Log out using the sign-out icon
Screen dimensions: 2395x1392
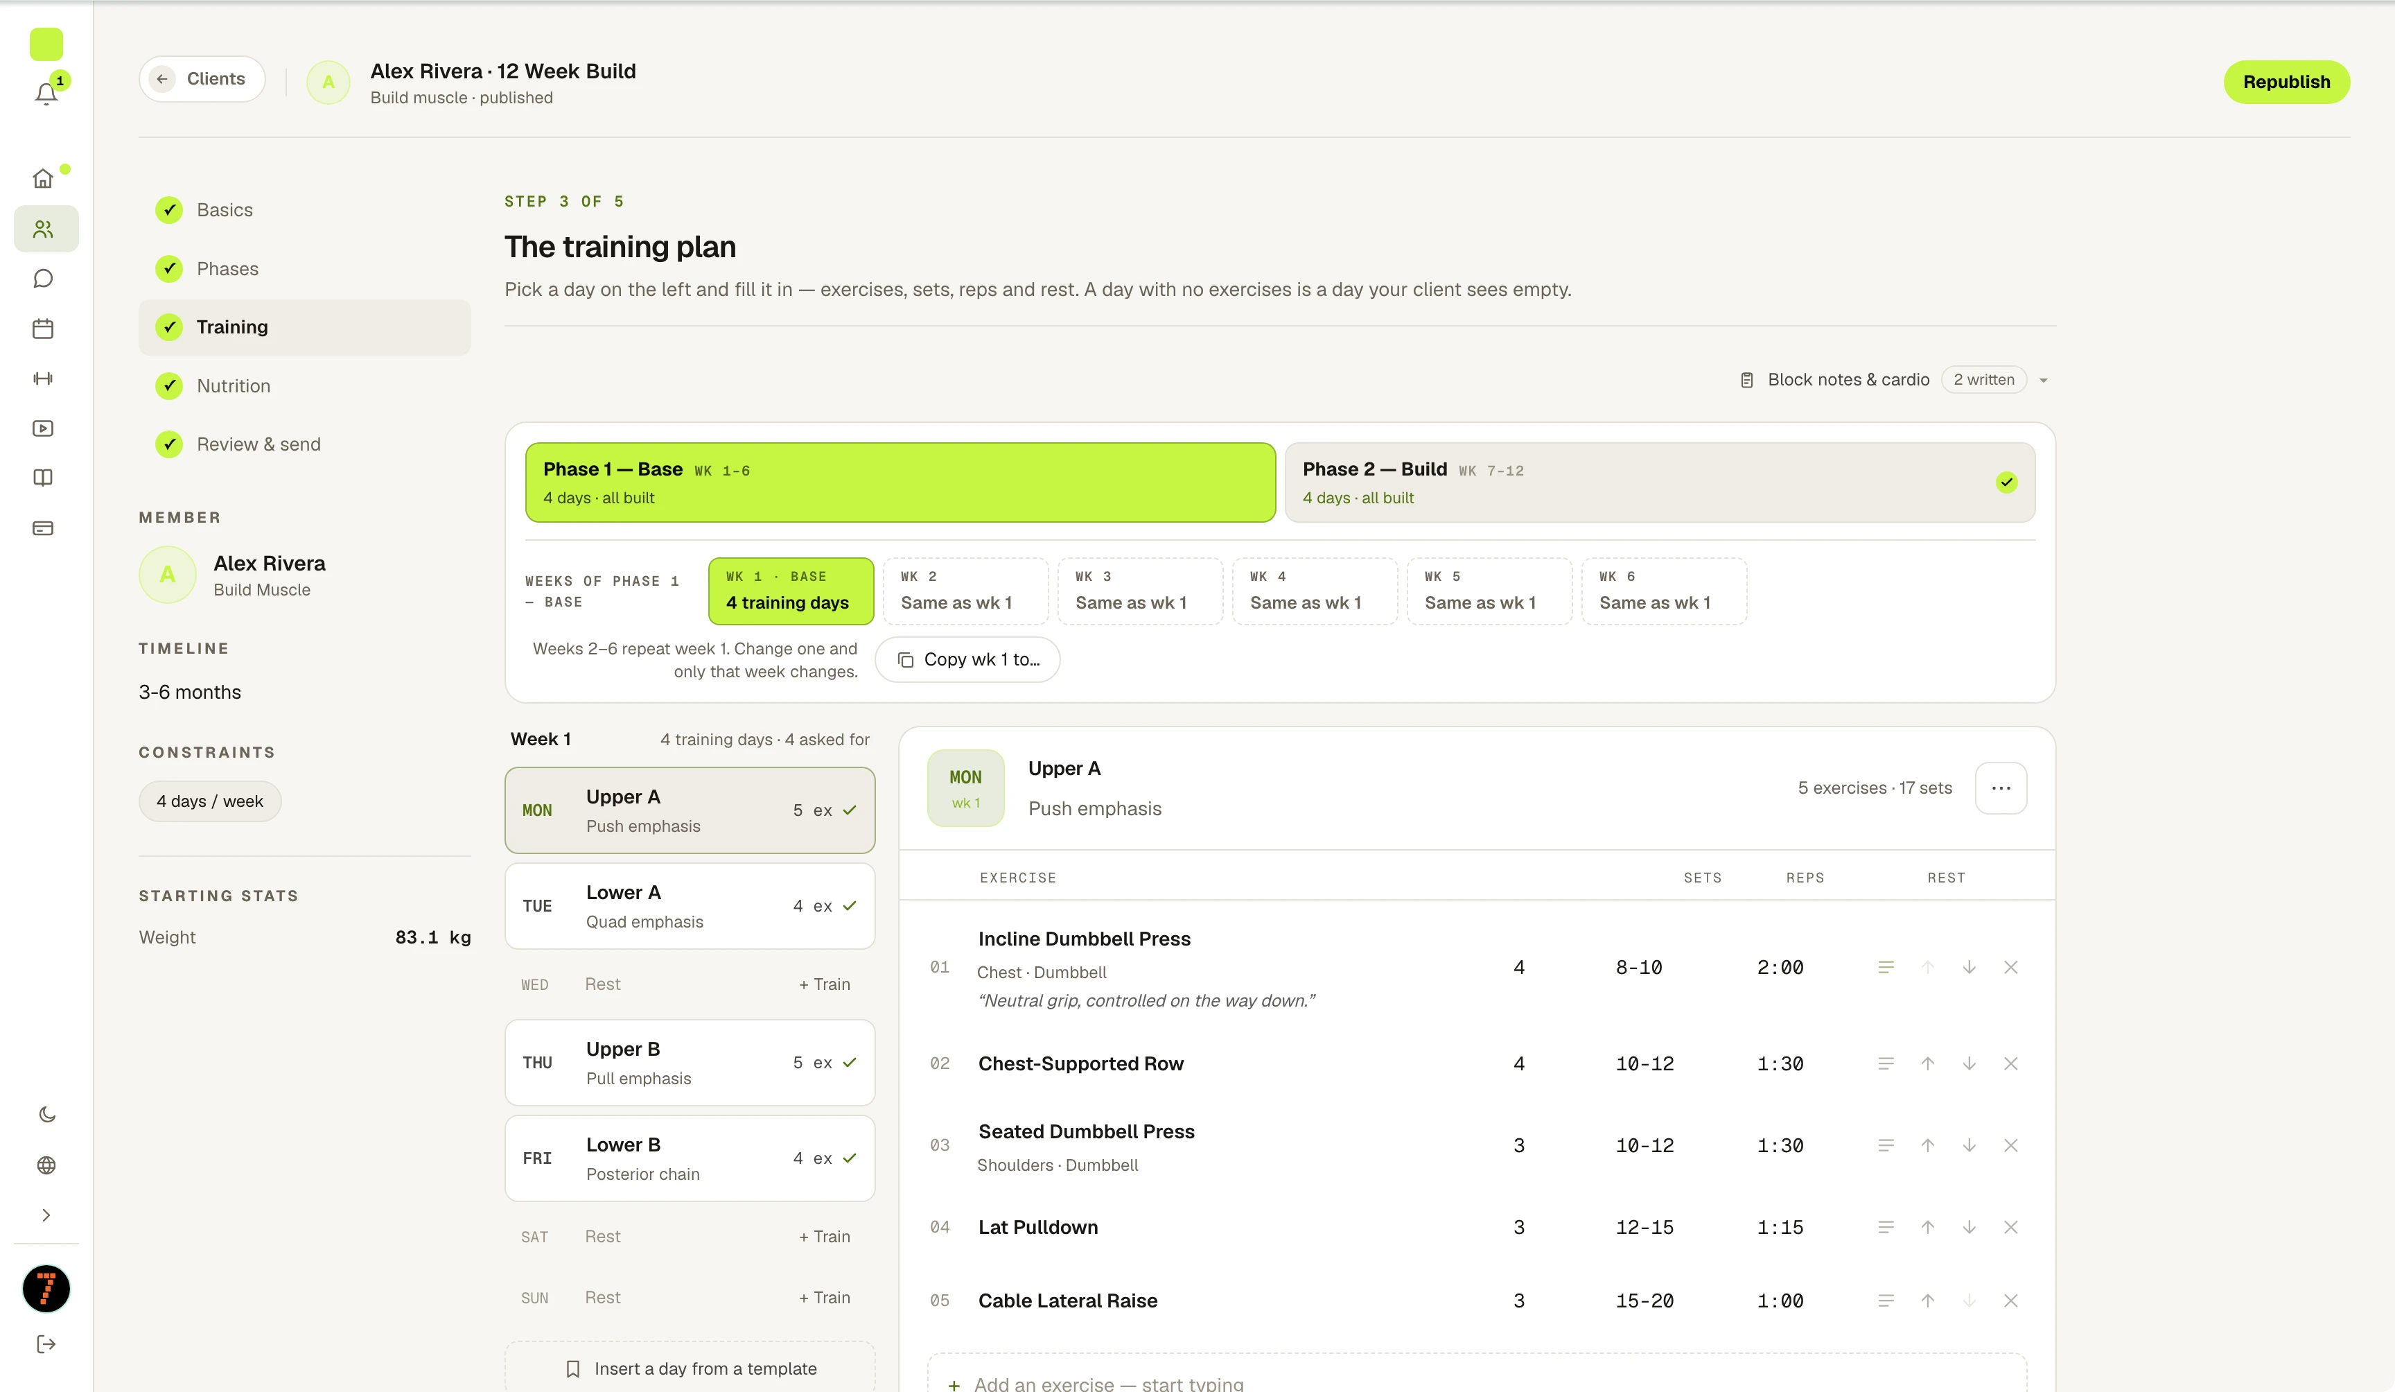coord(46,1343)
